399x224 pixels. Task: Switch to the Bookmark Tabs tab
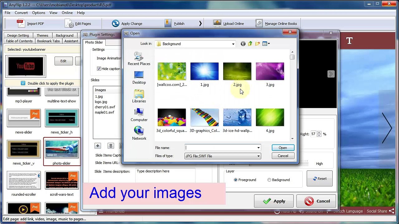click(48, 41)
